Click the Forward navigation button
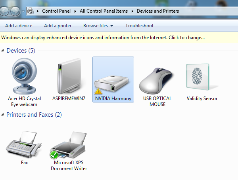 coord(15,11)
